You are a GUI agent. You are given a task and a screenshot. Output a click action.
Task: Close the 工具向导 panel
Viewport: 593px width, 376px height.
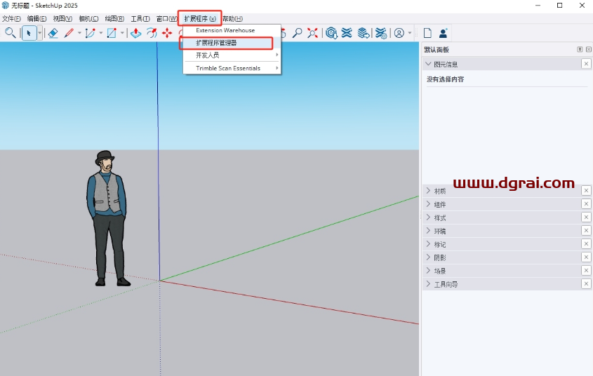(586, 284)
